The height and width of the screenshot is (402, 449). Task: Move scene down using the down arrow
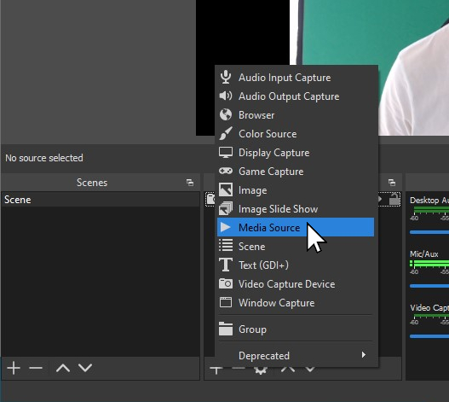pyautogui.click(x=85, y=368)
